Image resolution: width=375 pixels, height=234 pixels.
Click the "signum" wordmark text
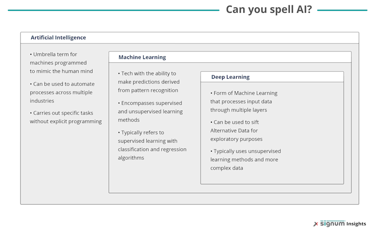coord(332,224)
